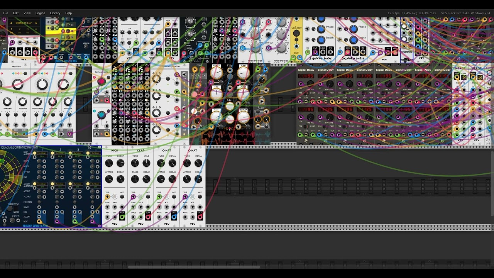
Task: Open the first MERGE module CHAN display
Action: tap(464, 78)
